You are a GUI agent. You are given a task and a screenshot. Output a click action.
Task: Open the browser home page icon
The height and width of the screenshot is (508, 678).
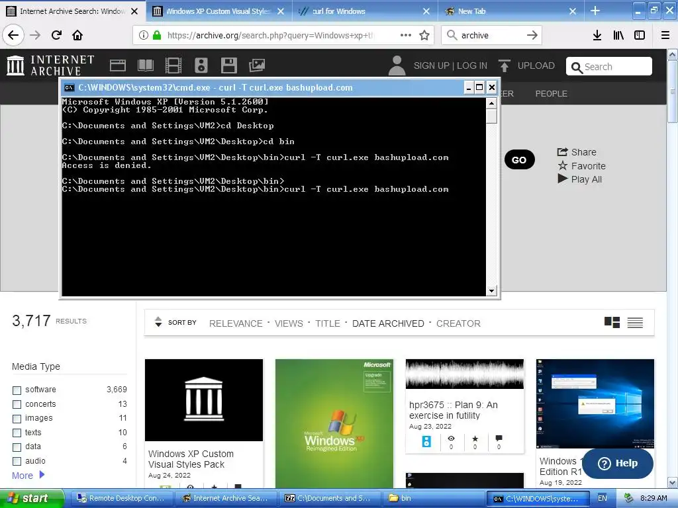coord(77,35)
